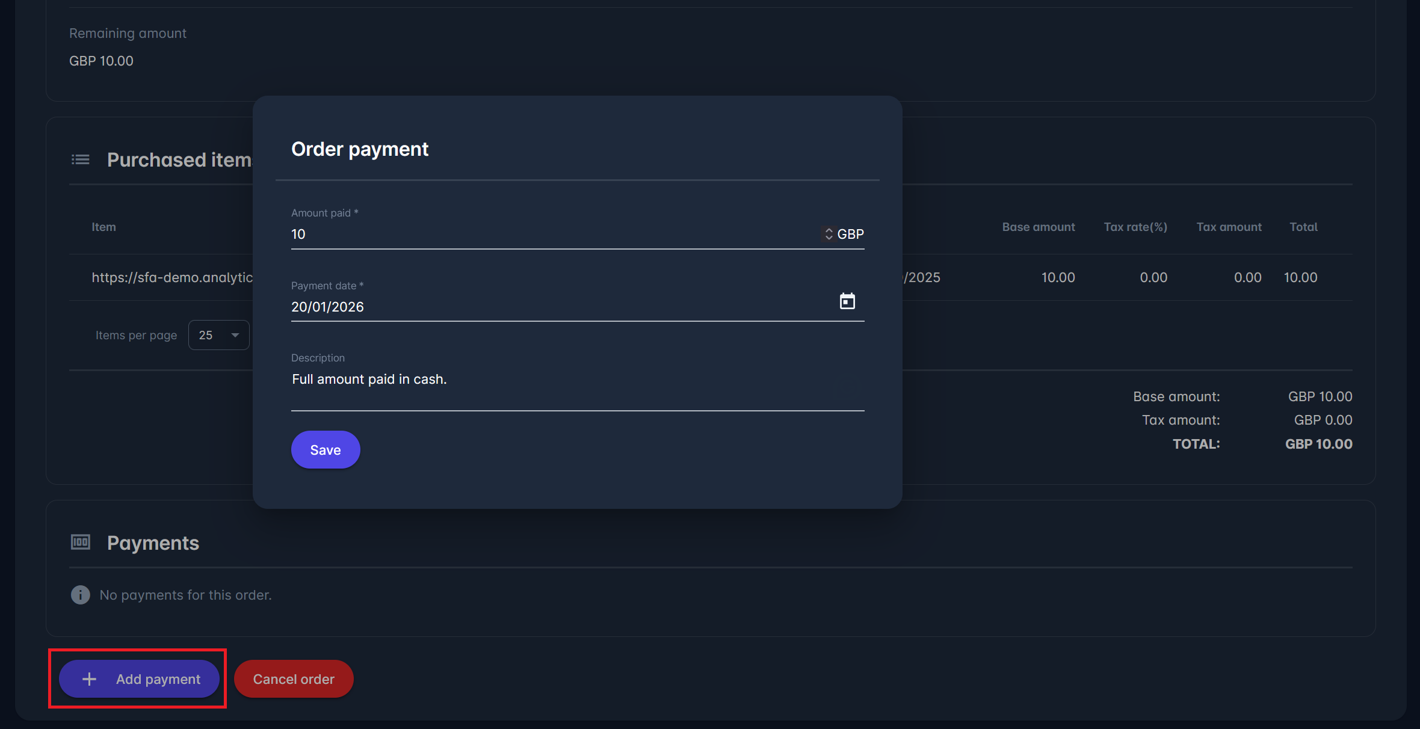1420x729 pixels.
Task: Click the Tax amount column header
Action: tap(1229, 227)
